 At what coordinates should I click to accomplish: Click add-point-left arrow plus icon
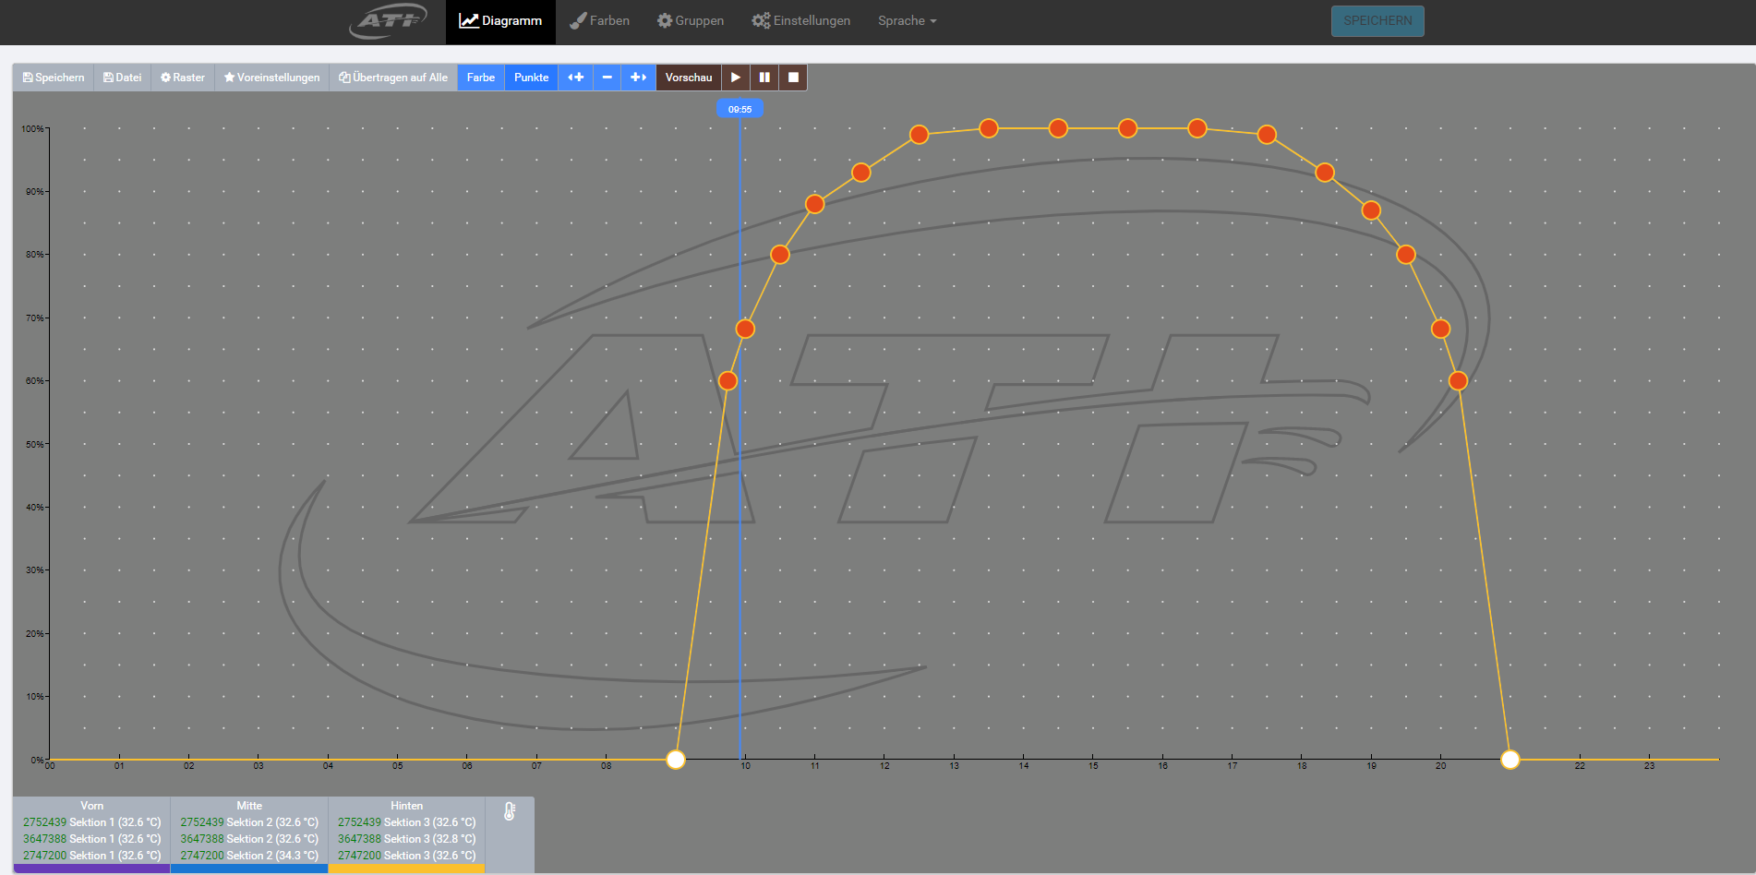pos(575,78)
